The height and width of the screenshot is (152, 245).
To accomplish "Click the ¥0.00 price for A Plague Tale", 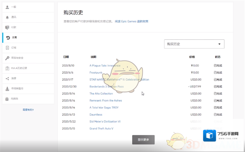I will point(195,66).
